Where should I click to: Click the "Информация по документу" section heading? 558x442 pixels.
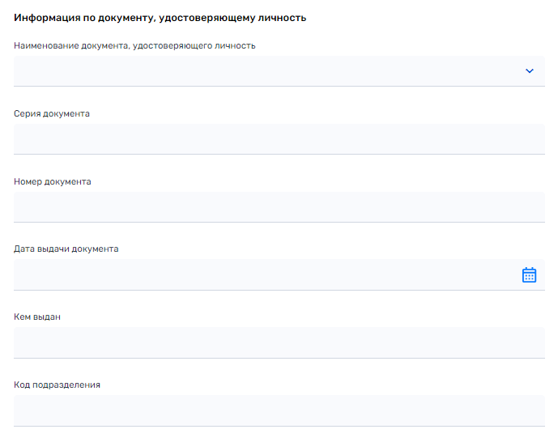point(160,18)
